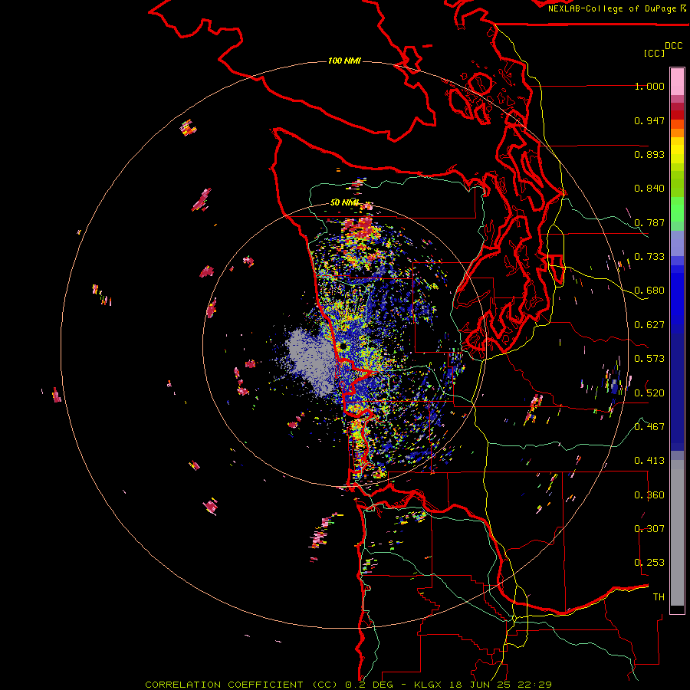Click the large gray echo patch offshore

point(311,361)
